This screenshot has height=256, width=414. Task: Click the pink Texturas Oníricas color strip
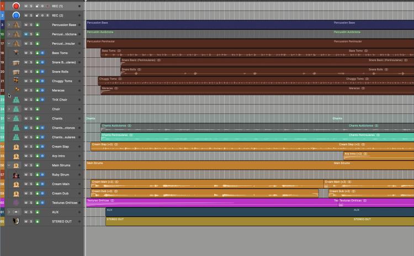(2, 203)
